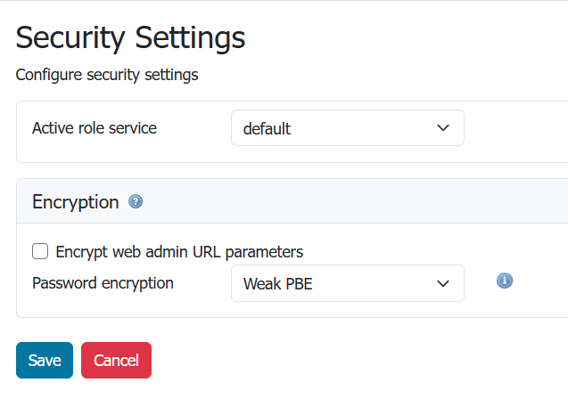Screen dimensions: 568x399
Task: Click the 'Active role service' field label
Action: coord(95,128)
